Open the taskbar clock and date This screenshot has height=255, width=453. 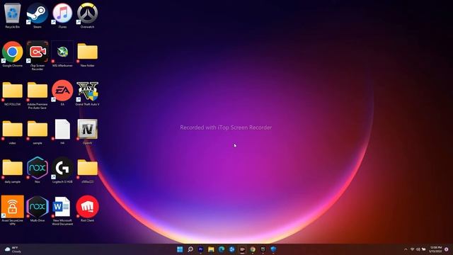coord(436,249)
